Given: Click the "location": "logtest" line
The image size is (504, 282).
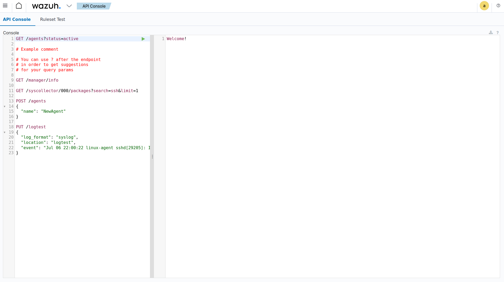Looking at the screenshot, I should click(x=48, y=143).
